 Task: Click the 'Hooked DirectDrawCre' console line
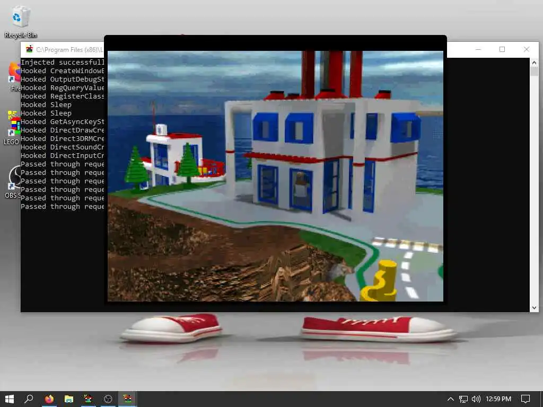tap(63, 130)
